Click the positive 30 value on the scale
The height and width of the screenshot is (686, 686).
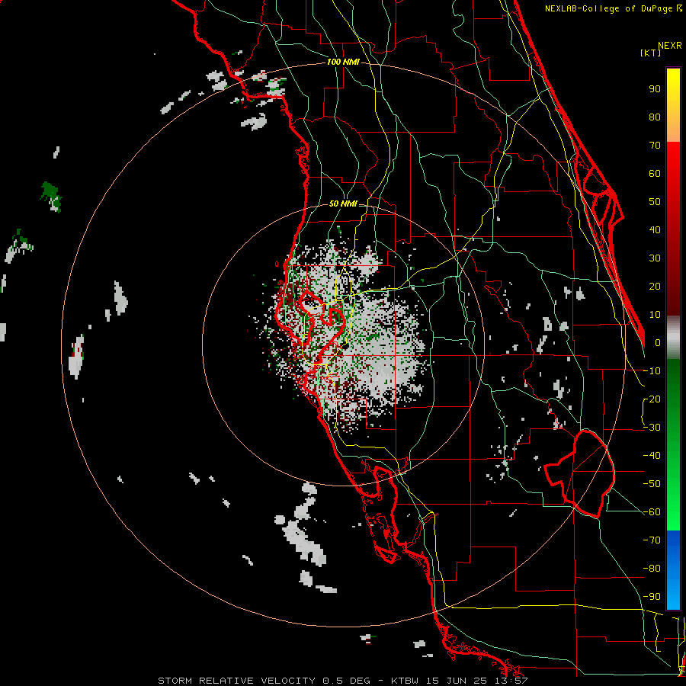(x=655, y=258)
